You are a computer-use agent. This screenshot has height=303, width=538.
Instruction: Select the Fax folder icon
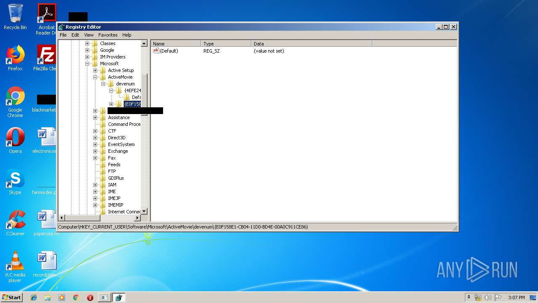[x=103, y=158]
